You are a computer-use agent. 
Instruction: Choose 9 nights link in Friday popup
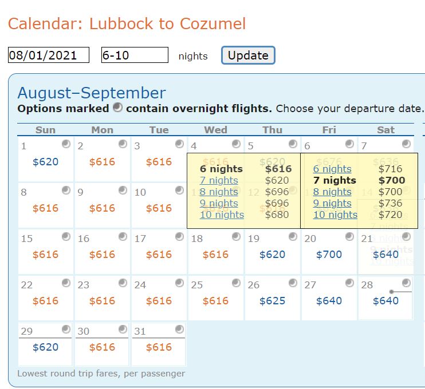(x=332, y=203)
